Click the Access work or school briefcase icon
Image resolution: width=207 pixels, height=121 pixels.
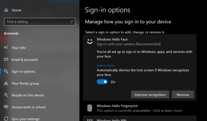coord(6,107)
